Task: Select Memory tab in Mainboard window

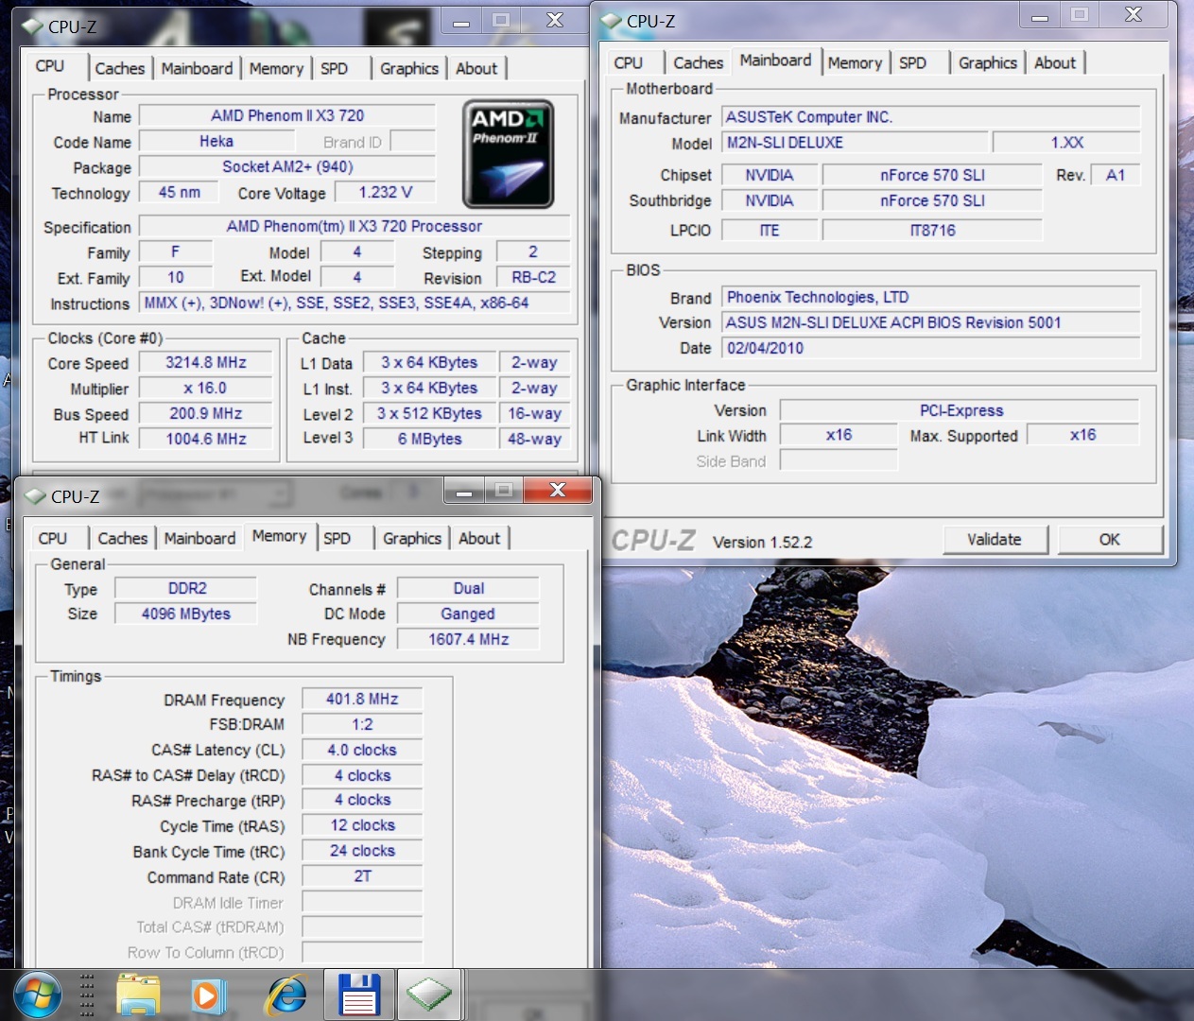Action: [855, 62]
